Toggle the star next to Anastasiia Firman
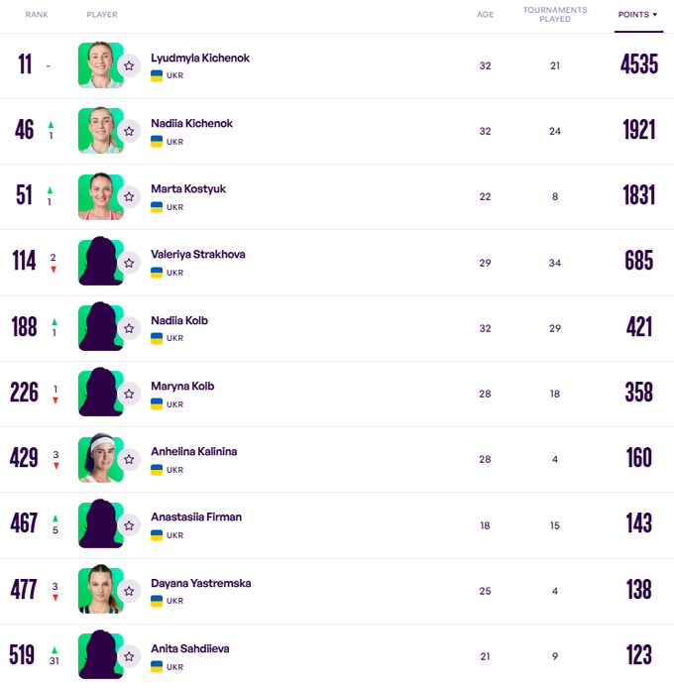 [x=129, y=524]
